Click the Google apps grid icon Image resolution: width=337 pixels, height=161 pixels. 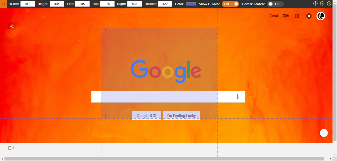(297, 16)
